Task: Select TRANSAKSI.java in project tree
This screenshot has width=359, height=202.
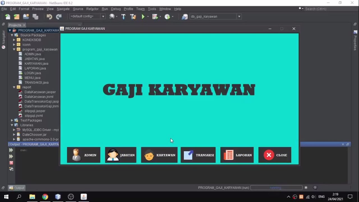Action: point(36,82)
